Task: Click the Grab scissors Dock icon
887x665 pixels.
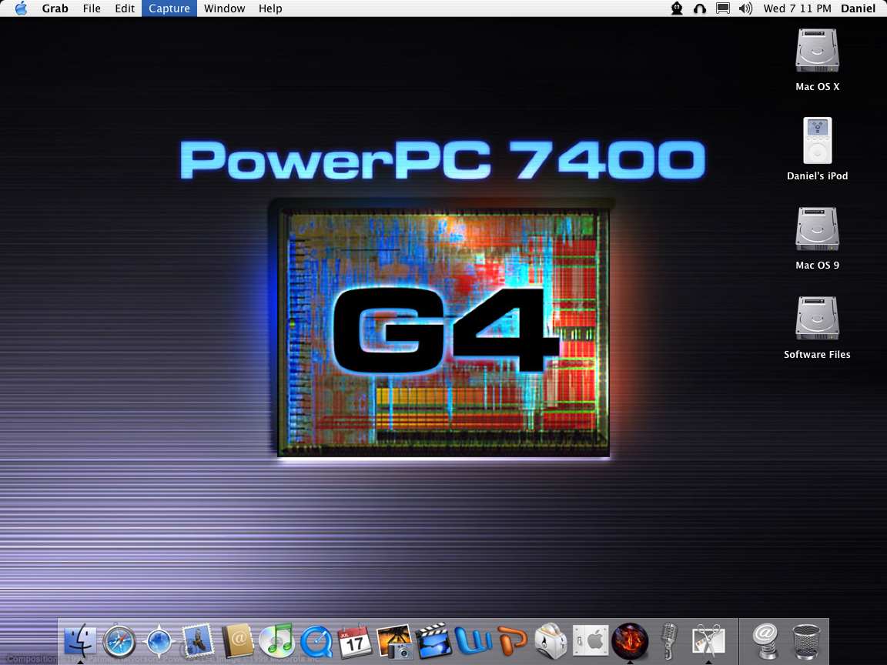Action: (708, 641)
